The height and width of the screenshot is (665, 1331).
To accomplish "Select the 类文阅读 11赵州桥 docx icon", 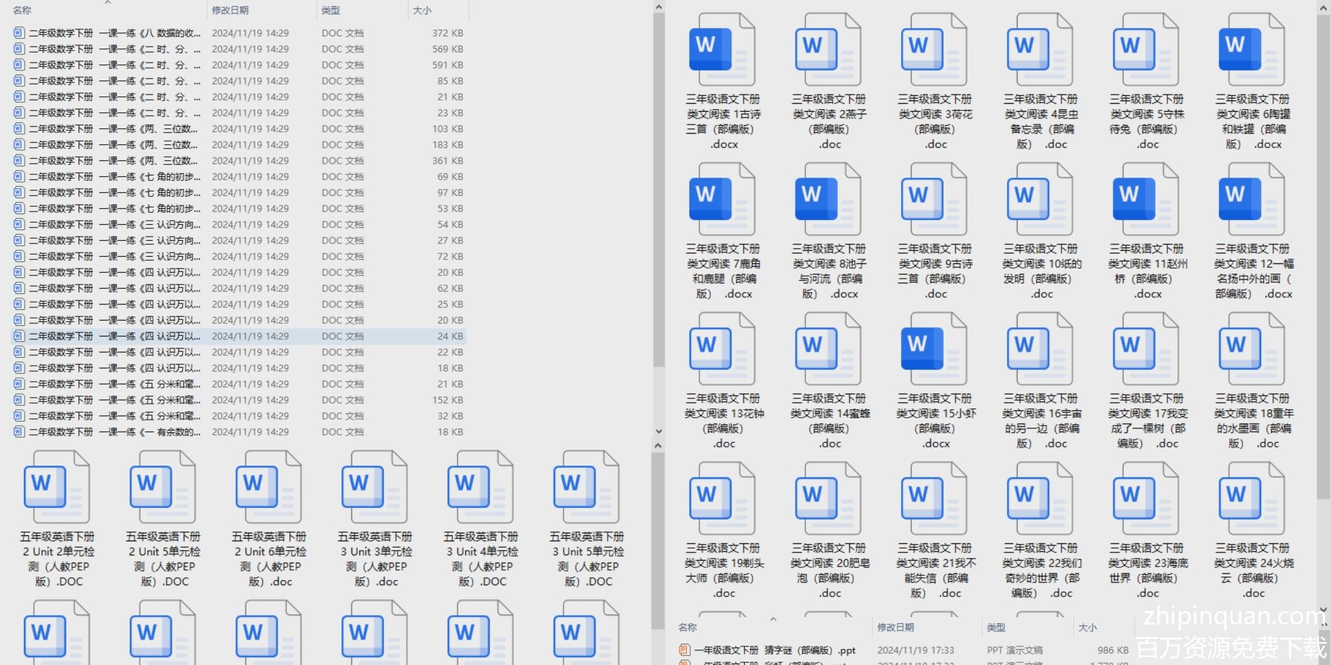I will 1145,199.
